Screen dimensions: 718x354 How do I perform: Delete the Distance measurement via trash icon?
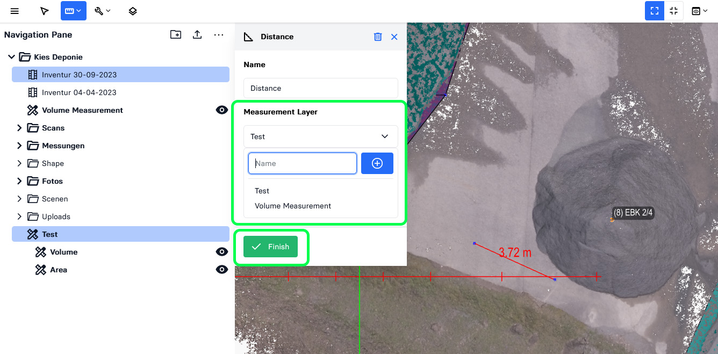pos(378,37)
